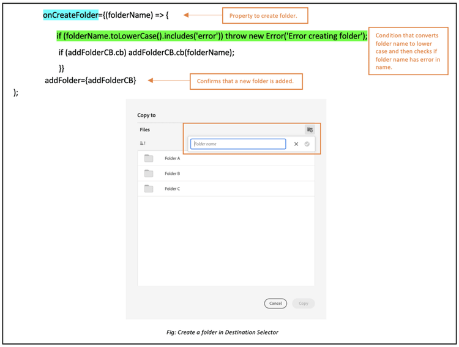The image size is (459, 347).
Task: Click the Folder C folder icon
Action: point(149,189)
